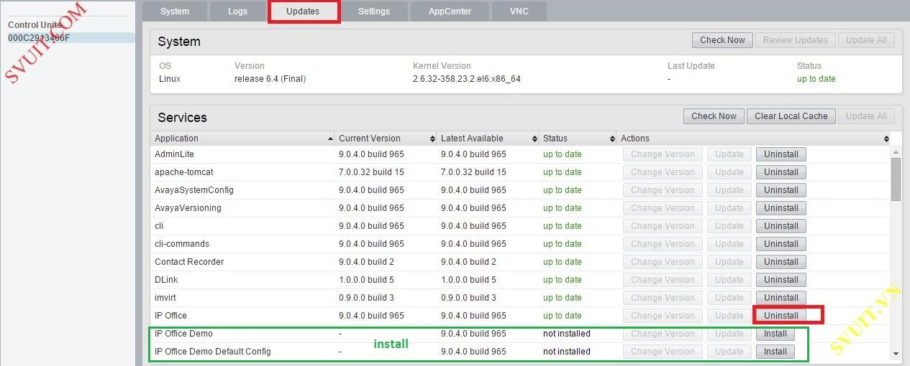Click kernel version 2.6.32-358.23.2.el6.x86_64
This screenshot has height=366, width=910.
click(x=466, y=79)
